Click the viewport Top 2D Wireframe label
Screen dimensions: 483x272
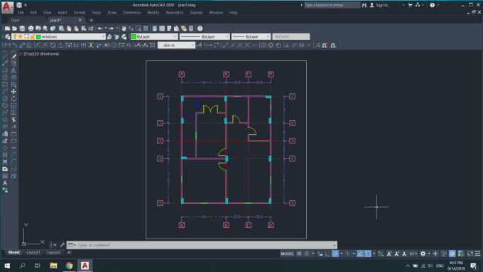[x=39, y=54]
